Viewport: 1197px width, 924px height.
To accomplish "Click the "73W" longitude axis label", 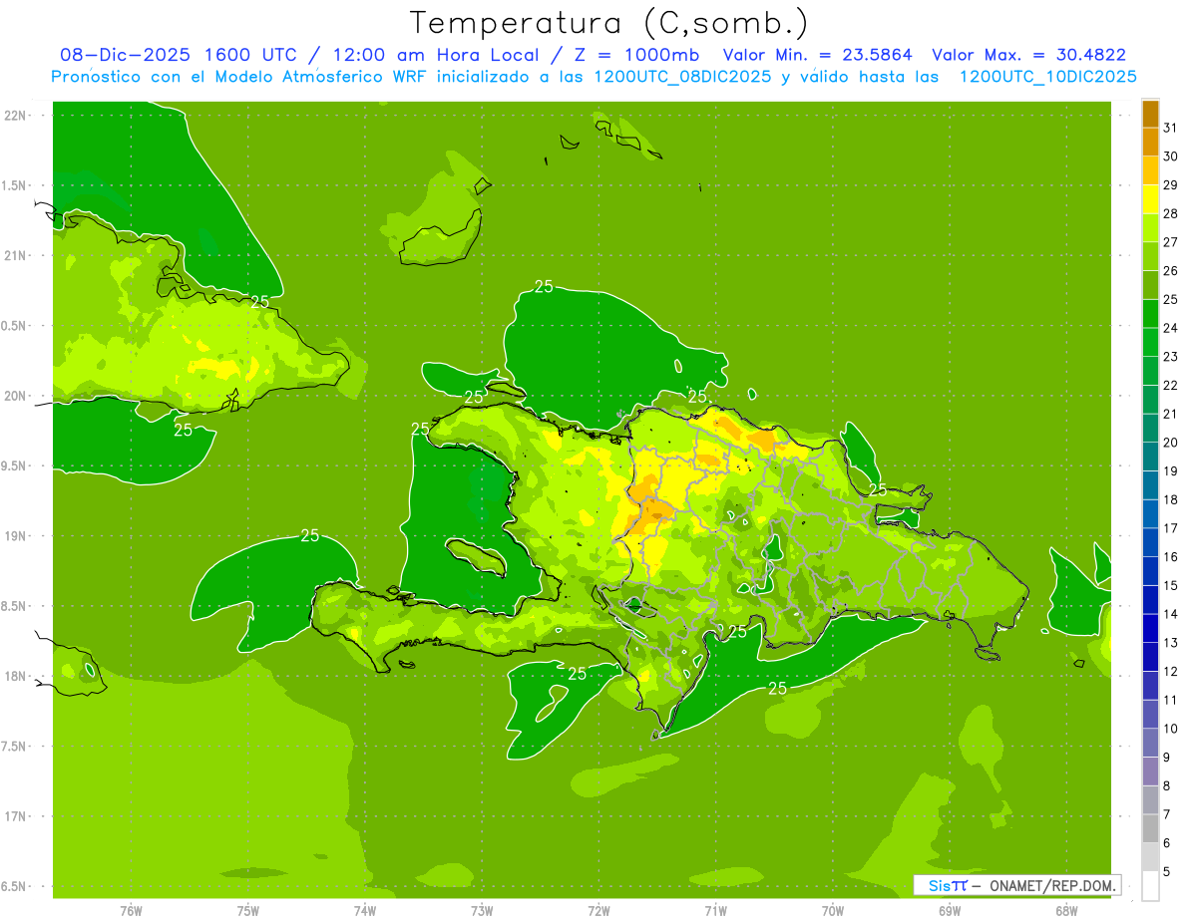I will [482, 911].
